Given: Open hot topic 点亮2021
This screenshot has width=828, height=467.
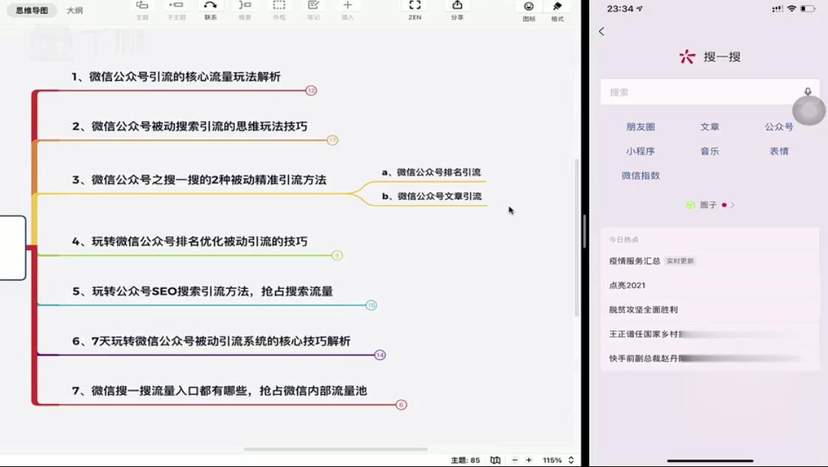Looking at the screenshot, I should point(626,285).
